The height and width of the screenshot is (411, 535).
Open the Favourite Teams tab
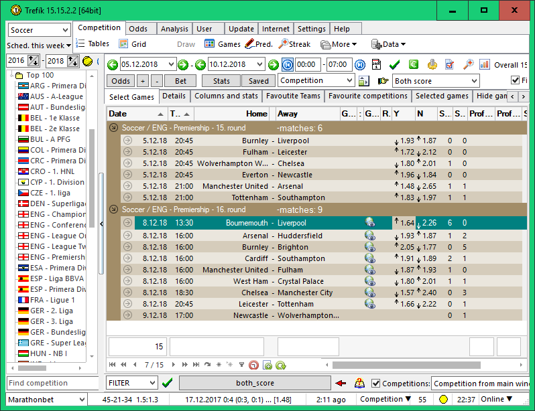(x=293, y=96)
